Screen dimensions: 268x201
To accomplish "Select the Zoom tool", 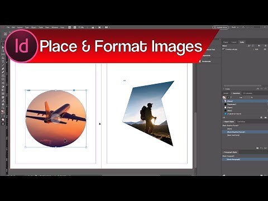I will [x=3, y=108].
